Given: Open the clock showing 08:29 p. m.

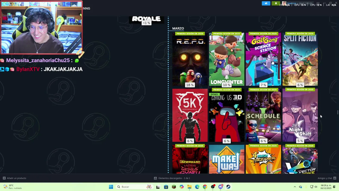Looking at the screenshot, I should click(x=325, y=187).
